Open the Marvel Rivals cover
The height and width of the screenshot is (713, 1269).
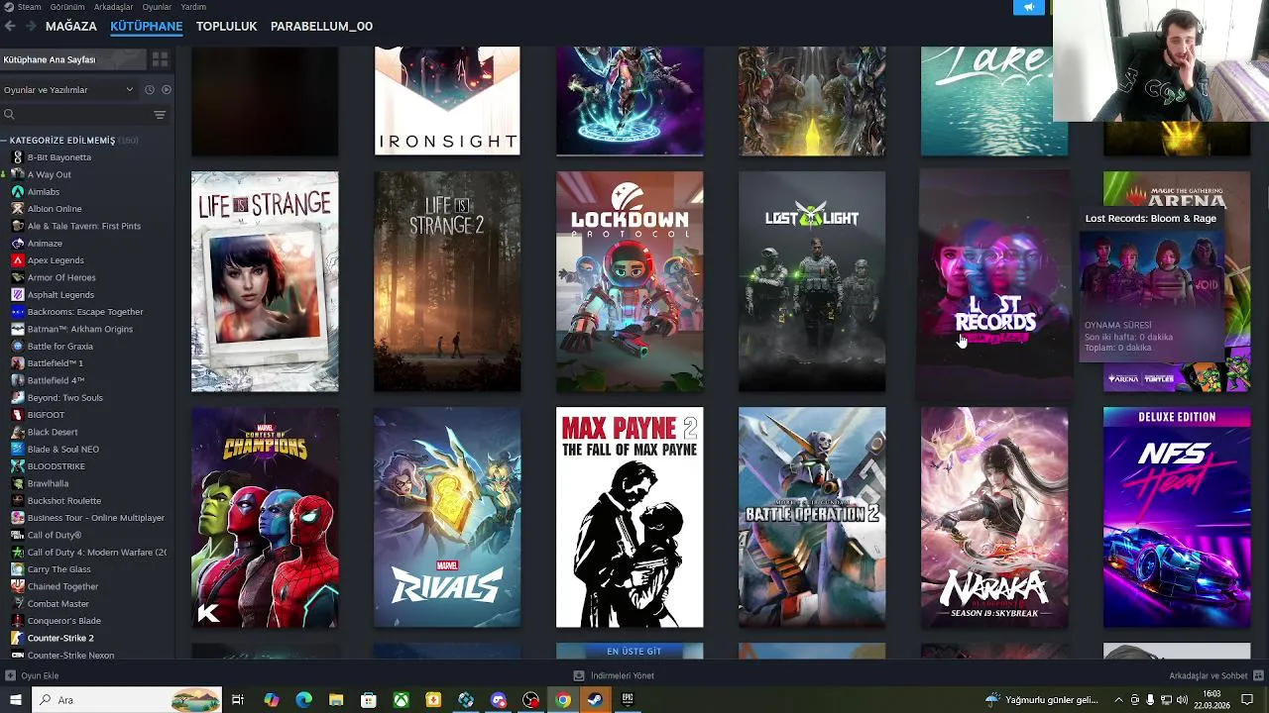pyautogui.click(x=447, y=517)
